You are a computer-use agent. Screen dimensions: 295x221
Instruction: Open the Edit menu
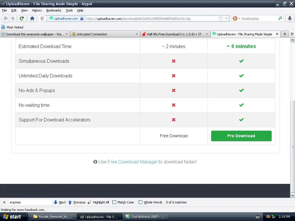click(14, 10)
